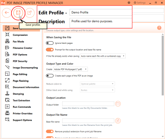Click the export profile share button
The image size is (165, 139).
click(x=30, y=13)
